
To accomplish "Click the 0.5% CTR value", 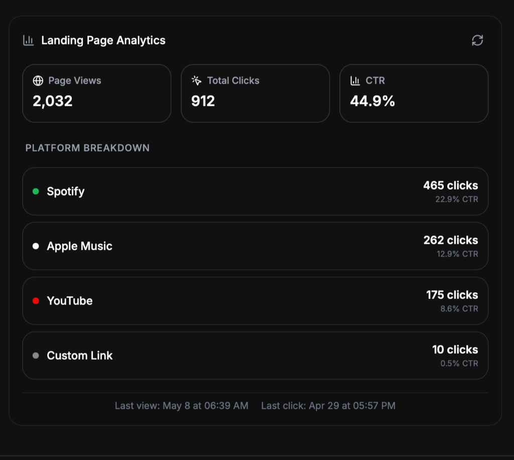I will tap(459, 363).
